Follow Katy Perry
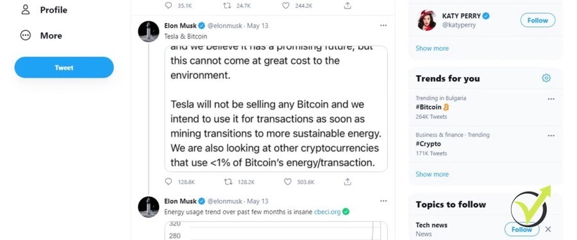The width and height of the screenshot is (577, 240). [x=538, y=21]
